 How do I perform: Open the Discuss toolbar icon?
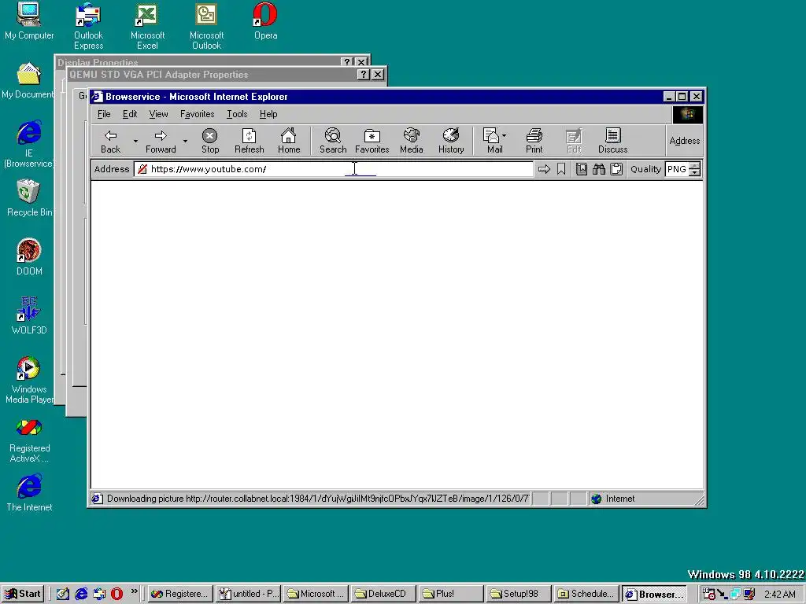pos(612,135)
